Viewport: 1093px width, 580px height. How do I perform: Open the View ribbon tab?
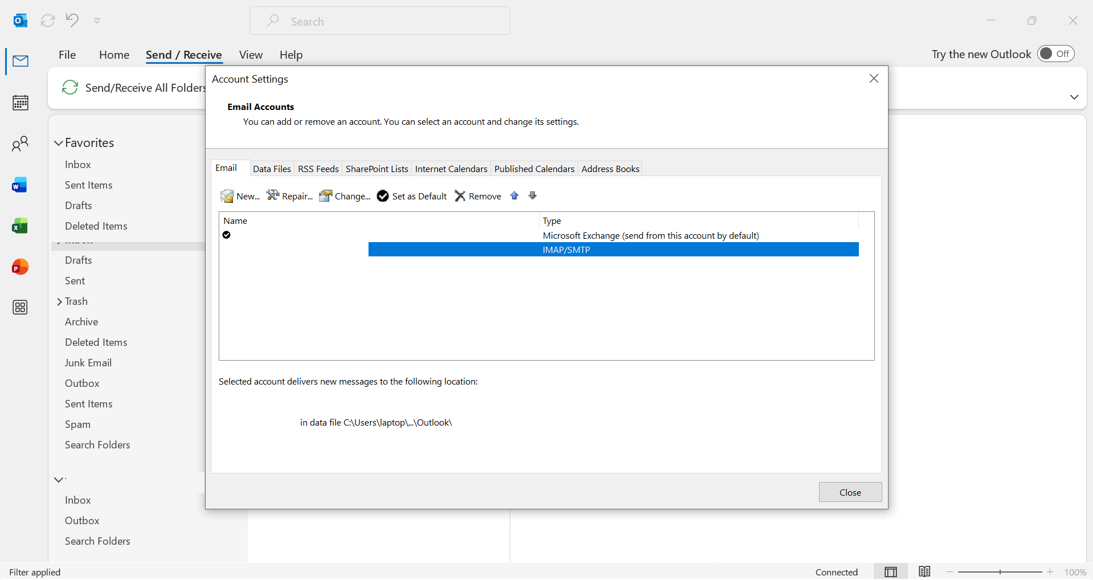coord(251,55)
